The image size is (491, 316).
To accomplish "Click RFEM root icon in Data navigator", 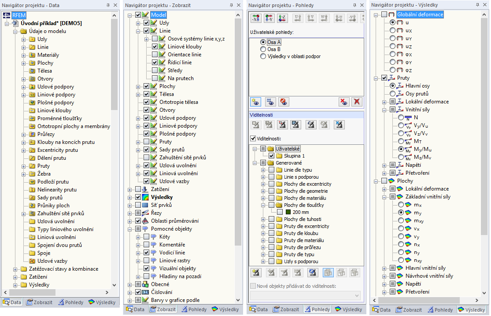I will (x=7, y=15).
